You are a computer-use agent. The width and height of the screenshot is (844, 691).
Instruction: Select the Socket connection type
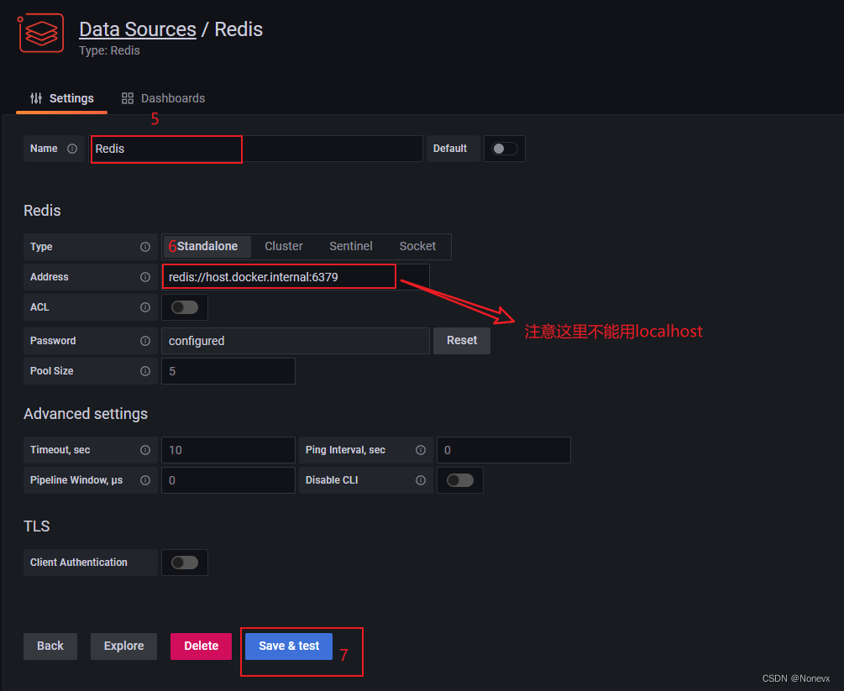pos(417,246)
